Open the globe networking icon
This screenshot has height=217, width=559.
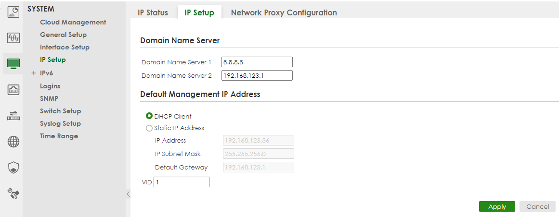click(13, 142)
